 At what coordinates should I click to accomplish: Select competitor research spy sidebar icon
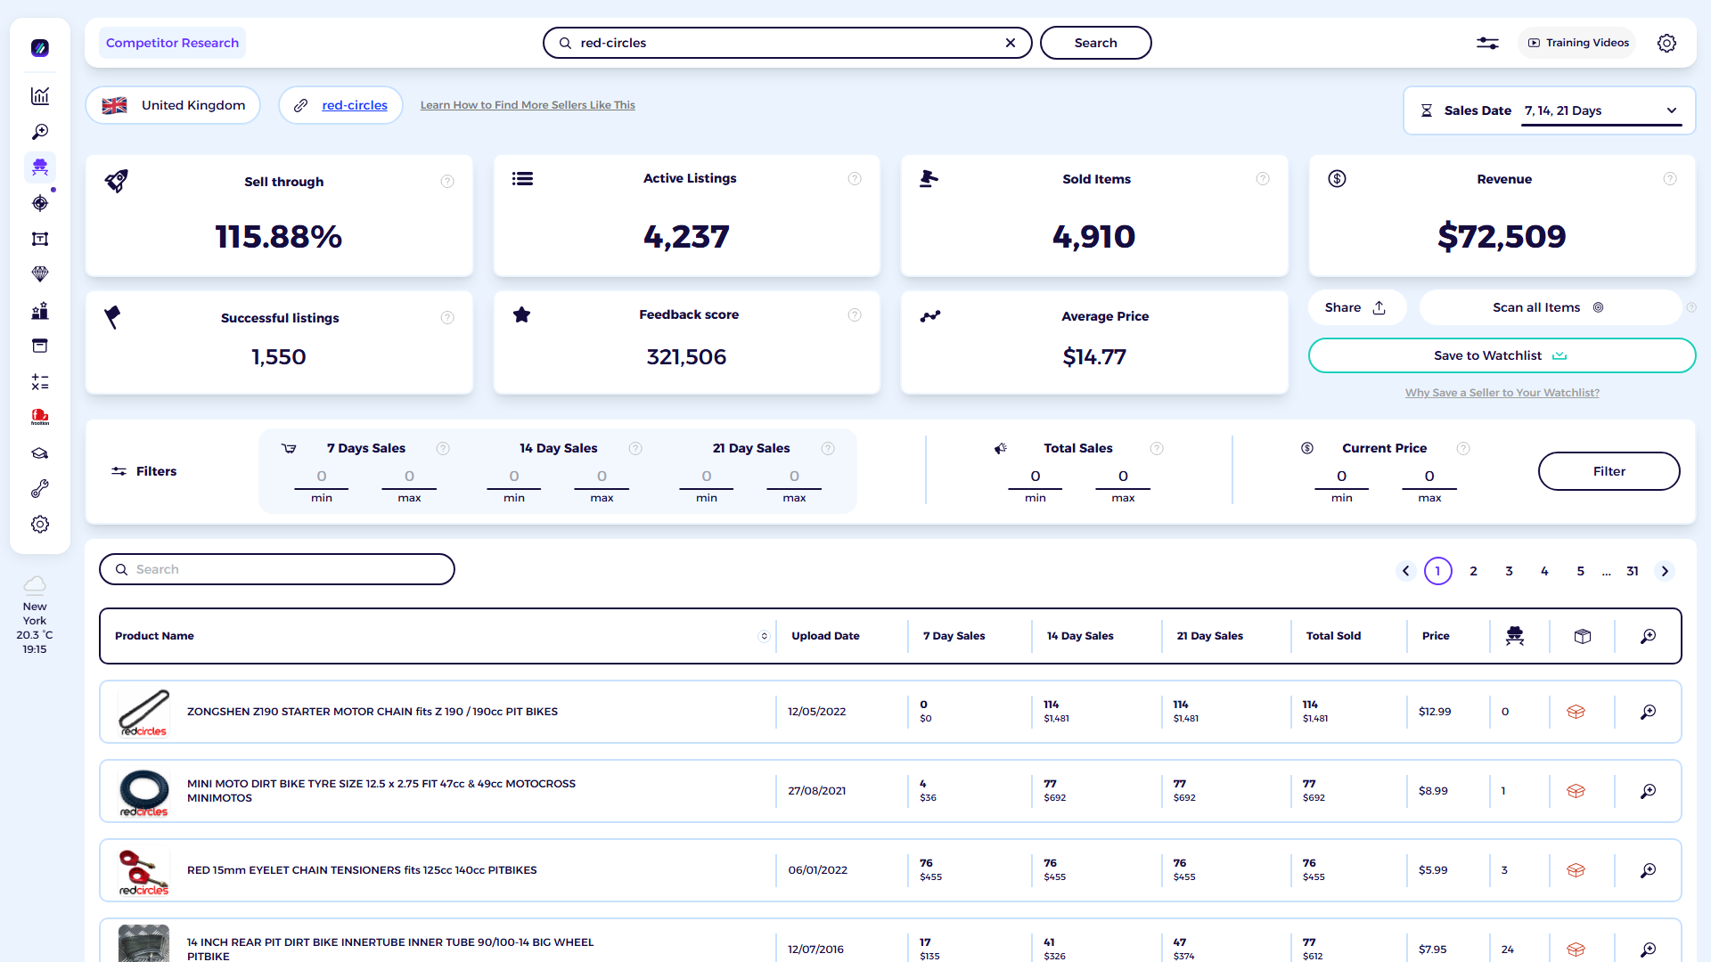point(40,167)
